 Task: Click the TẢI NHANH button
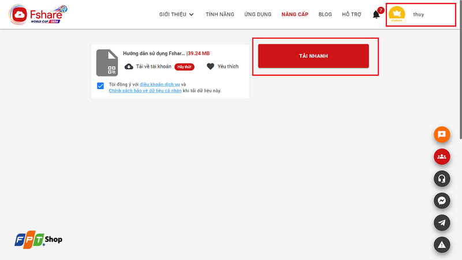pyautogui.click(x=314, y=56)
